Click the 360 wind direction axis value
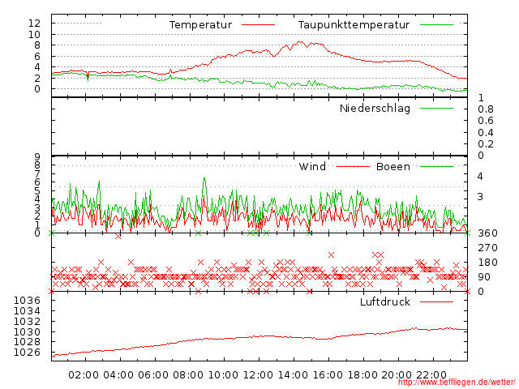The image size is (519, 389). click(487, 233)
